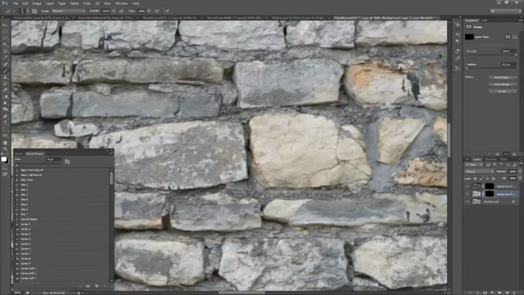The image size is (524, 295).
Task: Select the Brush tool in the toolbox
Action: tap(5, 70)
